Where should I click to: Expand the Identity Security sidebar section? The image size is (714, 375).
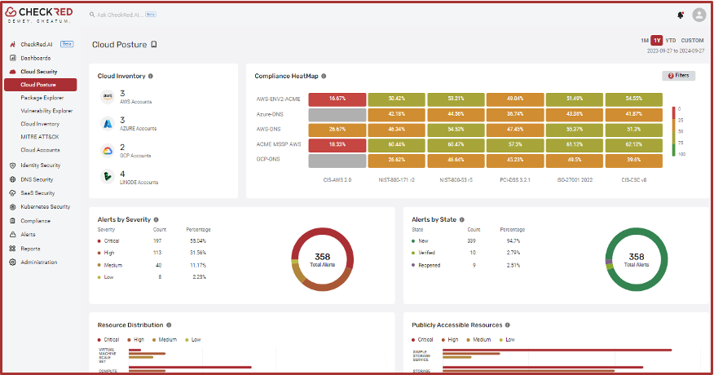40,165
